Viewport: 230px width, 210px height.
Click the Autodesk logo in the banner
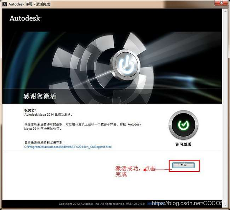(25, 18)
